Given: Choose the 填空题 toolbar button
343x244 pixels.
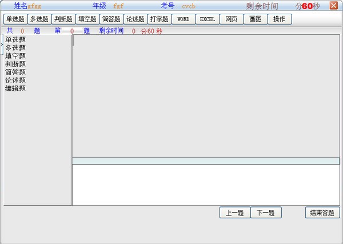Looking at the screenshot, I should [x=87, y=19].
